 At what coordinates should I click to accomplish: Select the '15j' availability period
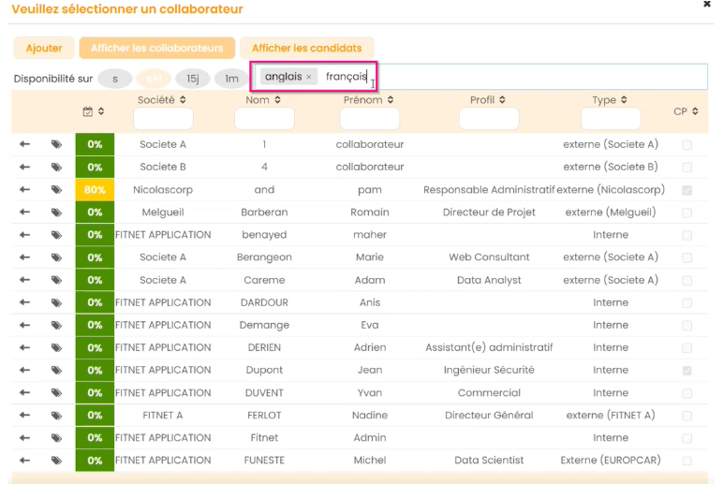tap(192, 79)
